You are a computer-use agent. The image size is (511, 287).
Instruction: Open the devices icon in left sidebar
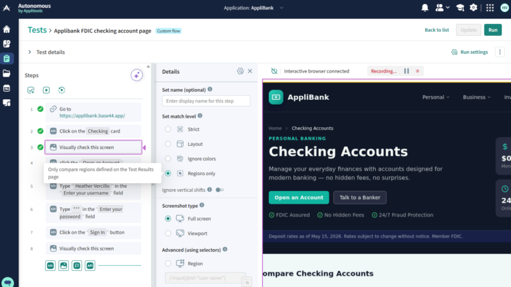[7, 103]
